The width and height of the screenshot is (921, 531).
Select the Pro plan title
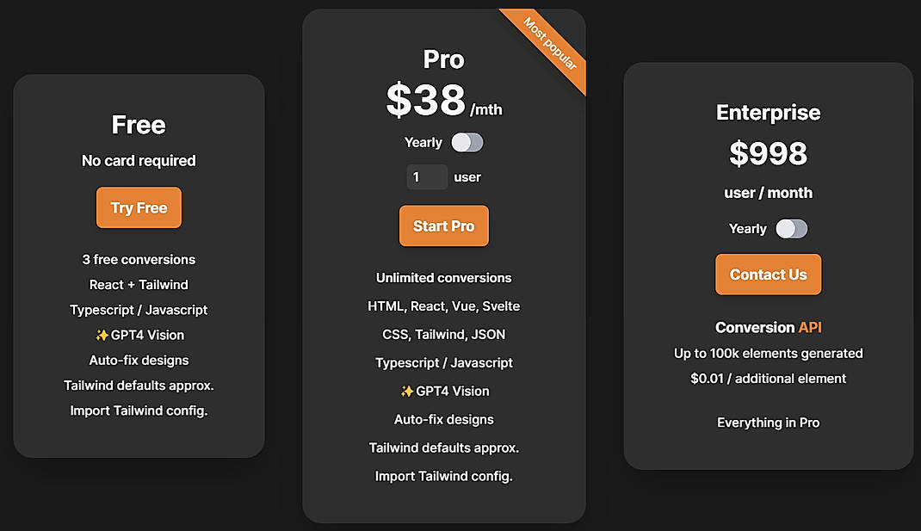pyautogui.click(x=443, y=59)
